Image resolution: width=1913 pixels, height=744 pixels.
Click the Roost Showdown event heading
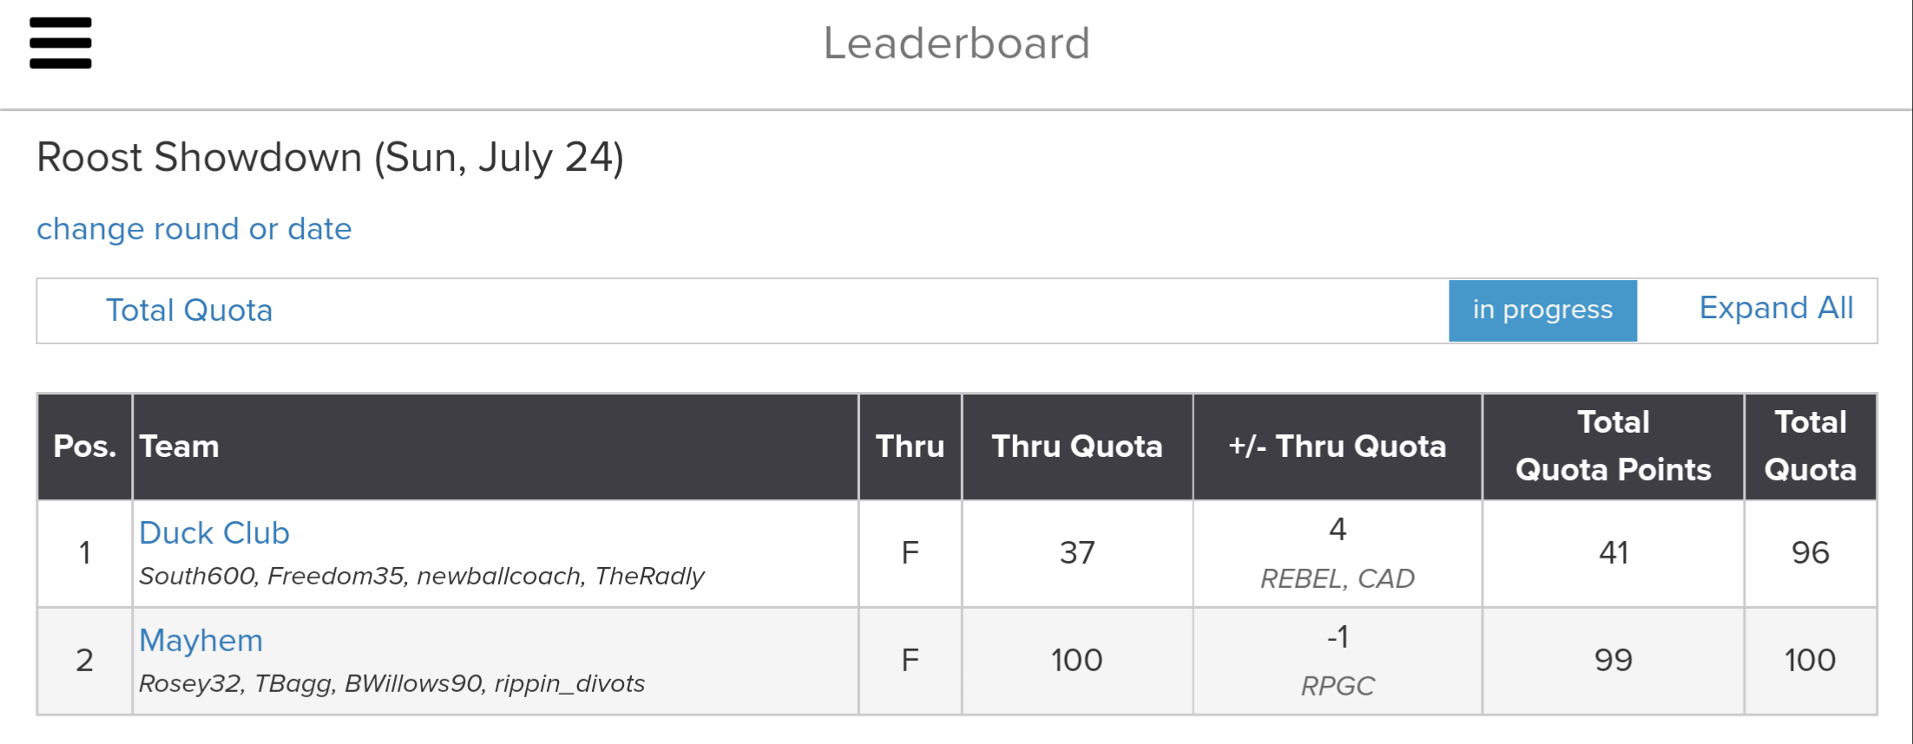pos(330,158)
